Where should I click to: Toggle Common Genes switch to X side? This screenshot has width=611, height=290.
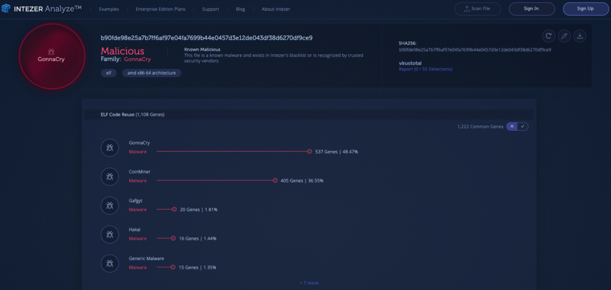click(x=512, y=127)
